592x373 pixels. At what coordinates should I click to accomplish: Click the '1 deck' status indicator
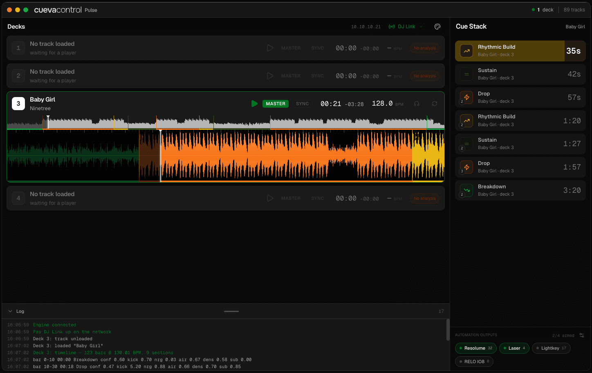coord(543,10)
